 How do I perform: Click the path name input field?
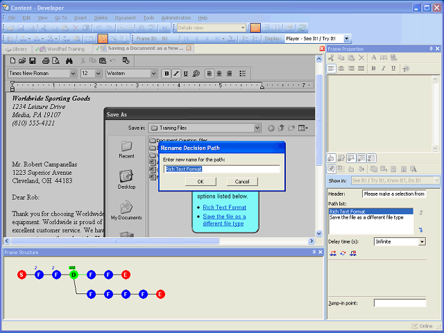222,169
